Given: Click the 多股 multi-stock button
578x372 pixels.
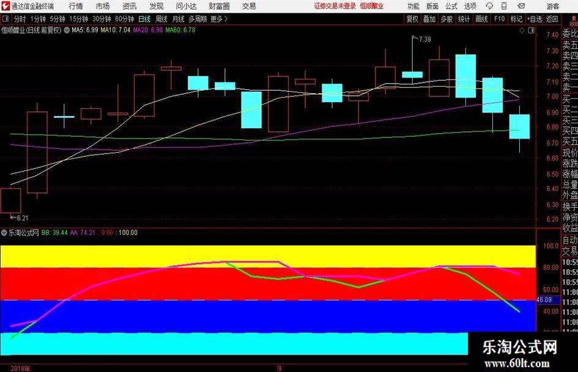Looking at the screenshot, I should (446, 19).
